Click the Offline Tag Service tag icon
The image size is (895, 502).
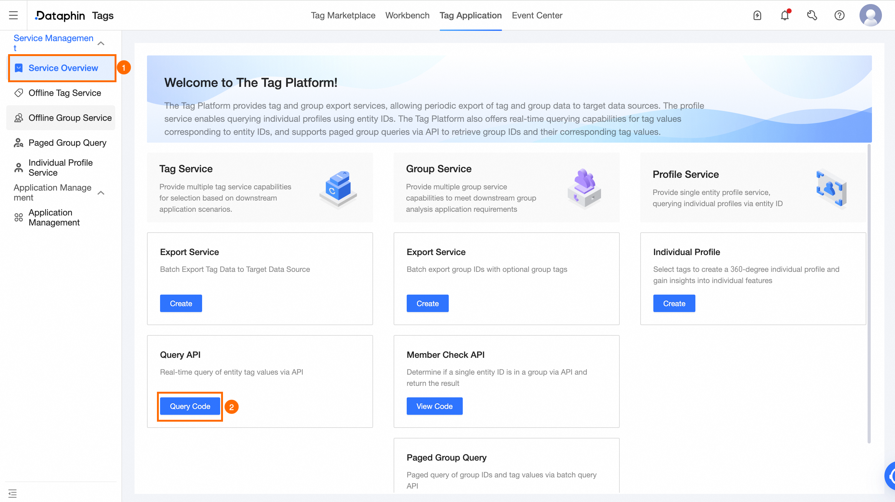(19, 93)
